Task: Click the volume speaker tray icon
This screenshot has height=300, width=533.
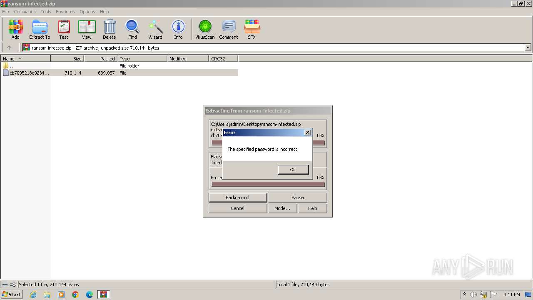Action: (473, 295)
